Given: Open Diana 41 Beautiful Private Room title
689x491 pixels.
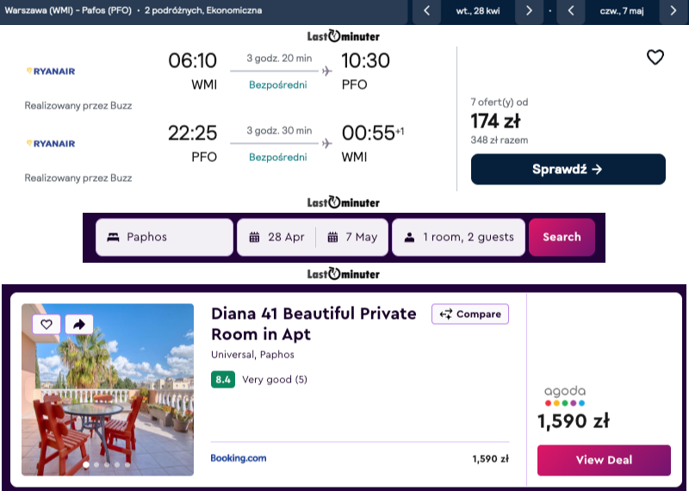Looking at the screenshot, I should pyautogui.click(x=313, y=323).
